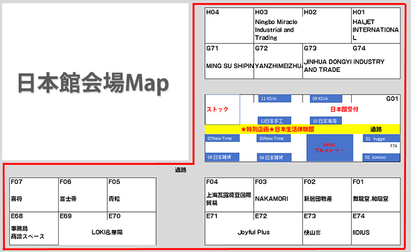Viewport: 411px width, 252px height.
Task: Click booth label E74
Action: [359, 216]
